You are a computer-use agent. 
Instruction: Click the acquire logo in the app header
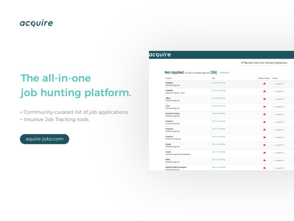click(x=160, y=55)
